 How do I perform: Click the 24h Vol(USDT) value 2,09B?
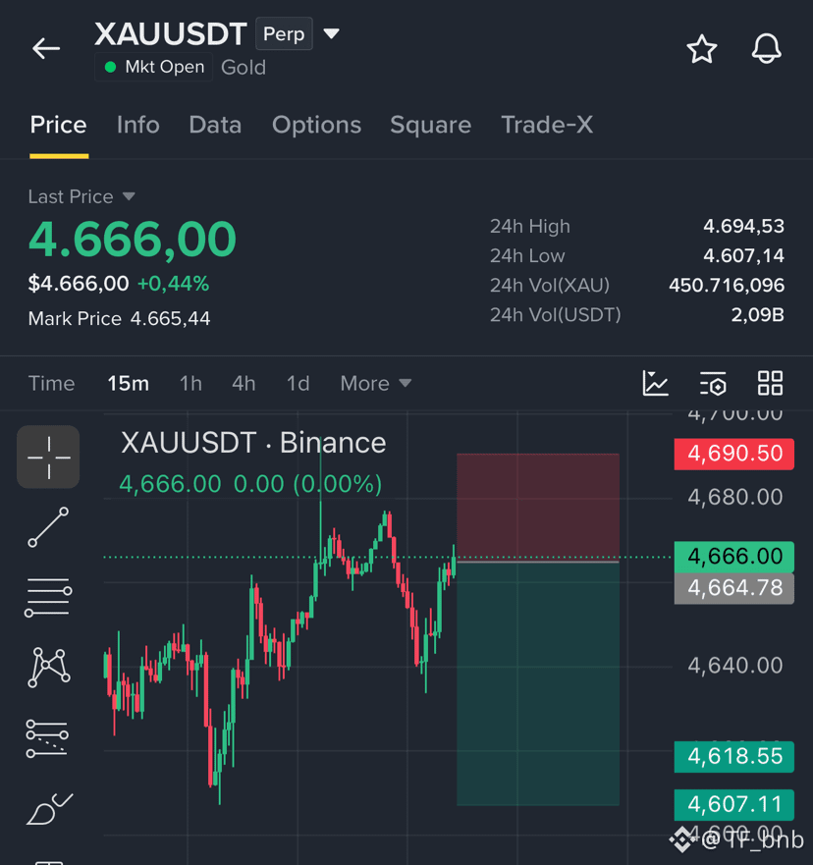pyautogui.click(x=757, y=315)
